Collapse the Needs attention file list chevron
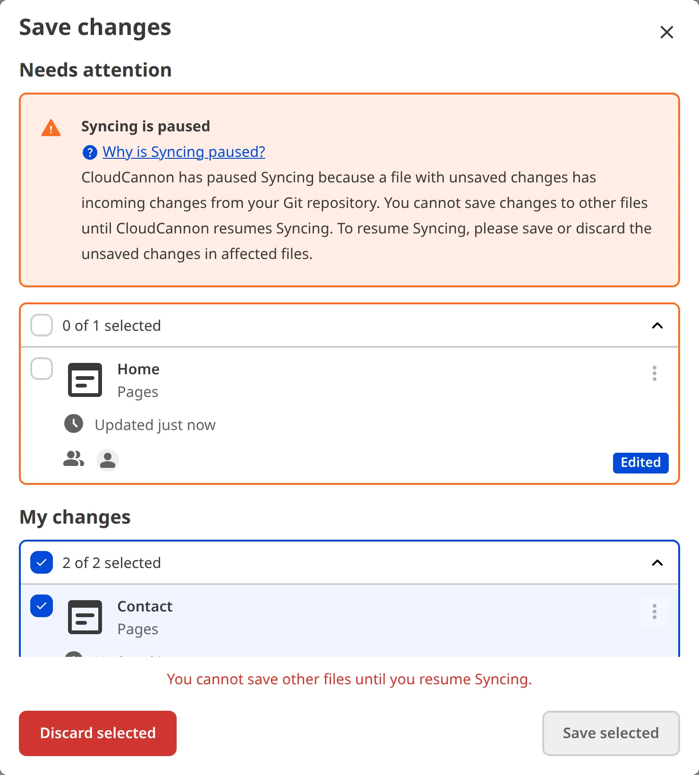This screenshot has width=699, height=775. [657, 326]
